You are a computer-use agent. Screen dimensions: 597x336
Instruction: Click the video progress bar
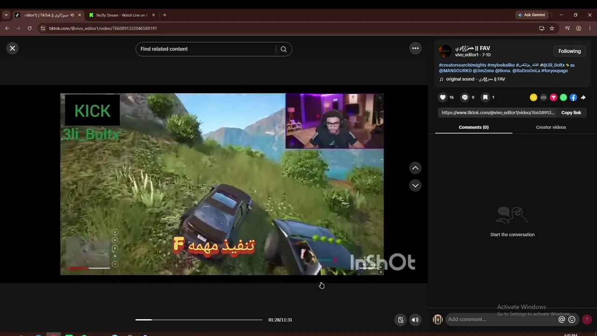[199, 320]
